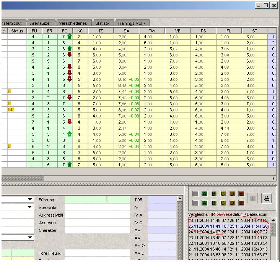Sort players by ST column header
Viewport: 280px width, 262px height.
[254, 31]
